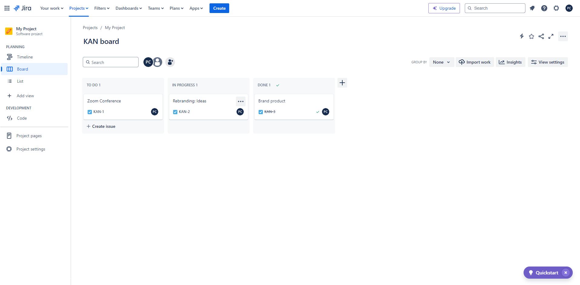Click the KAN board title
Image resolution: width=580 pixels, height=285 pixels.
point(101,41)
